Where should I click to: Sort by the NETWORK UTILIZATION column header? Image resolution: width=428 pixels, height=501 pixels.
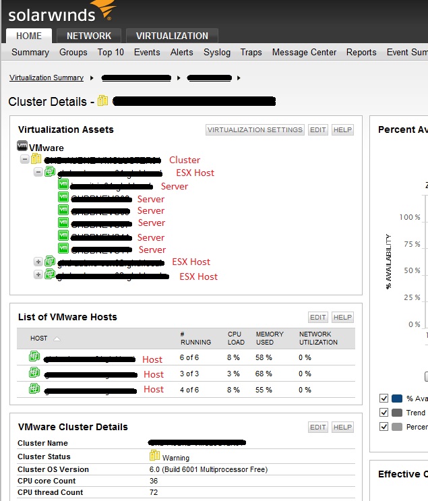pyautogui.click(x=318, y=338)
